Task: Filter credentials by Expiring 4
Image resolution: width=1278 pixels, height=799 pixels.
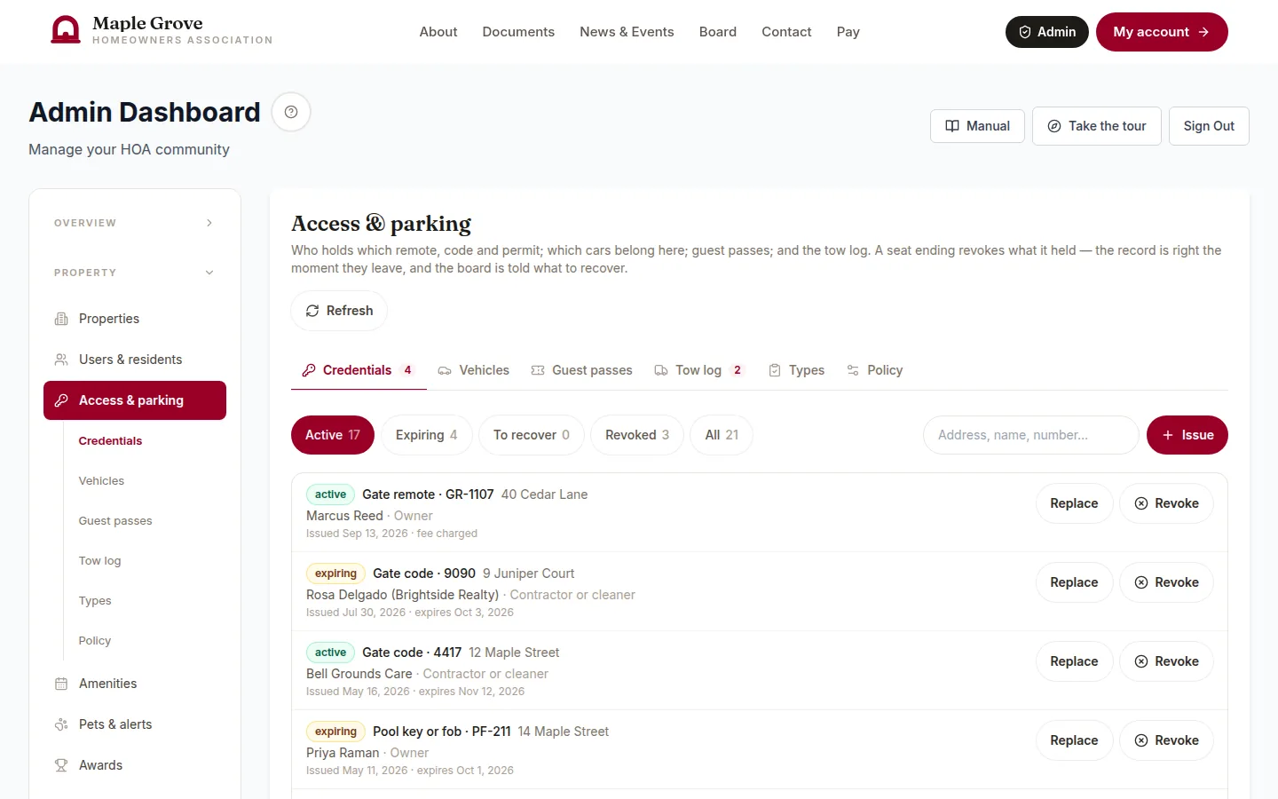Action: coord(427,435)
